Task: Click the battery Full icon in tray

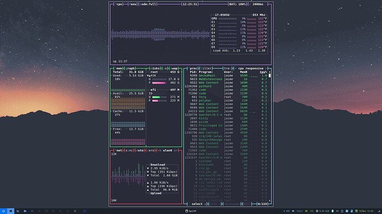Action: tap(293, 211)
